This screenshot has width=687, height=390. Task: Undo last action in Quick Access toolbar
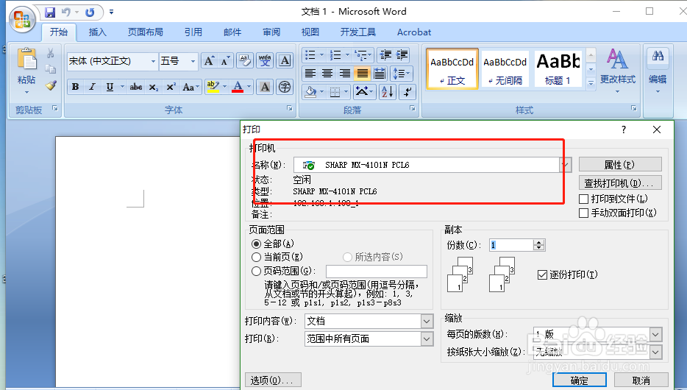pos(66,13)
